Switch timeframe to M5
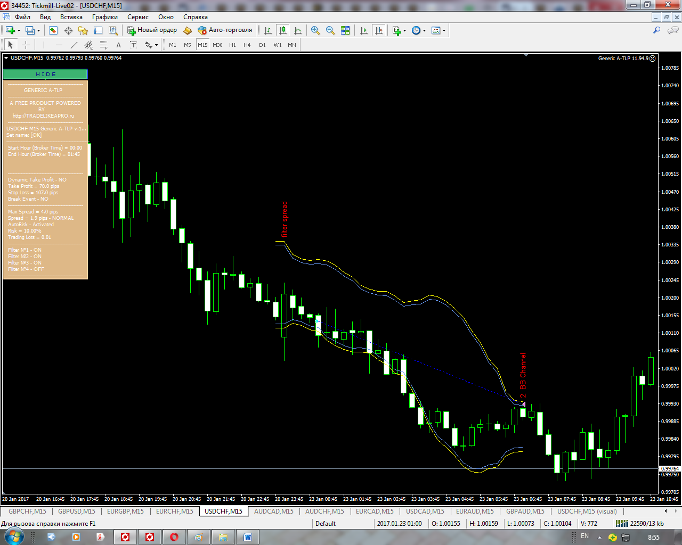 (x=188, y=45)
